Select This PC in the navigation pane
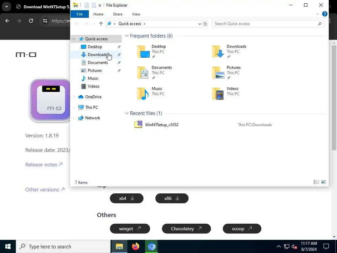 click(91, 107)
